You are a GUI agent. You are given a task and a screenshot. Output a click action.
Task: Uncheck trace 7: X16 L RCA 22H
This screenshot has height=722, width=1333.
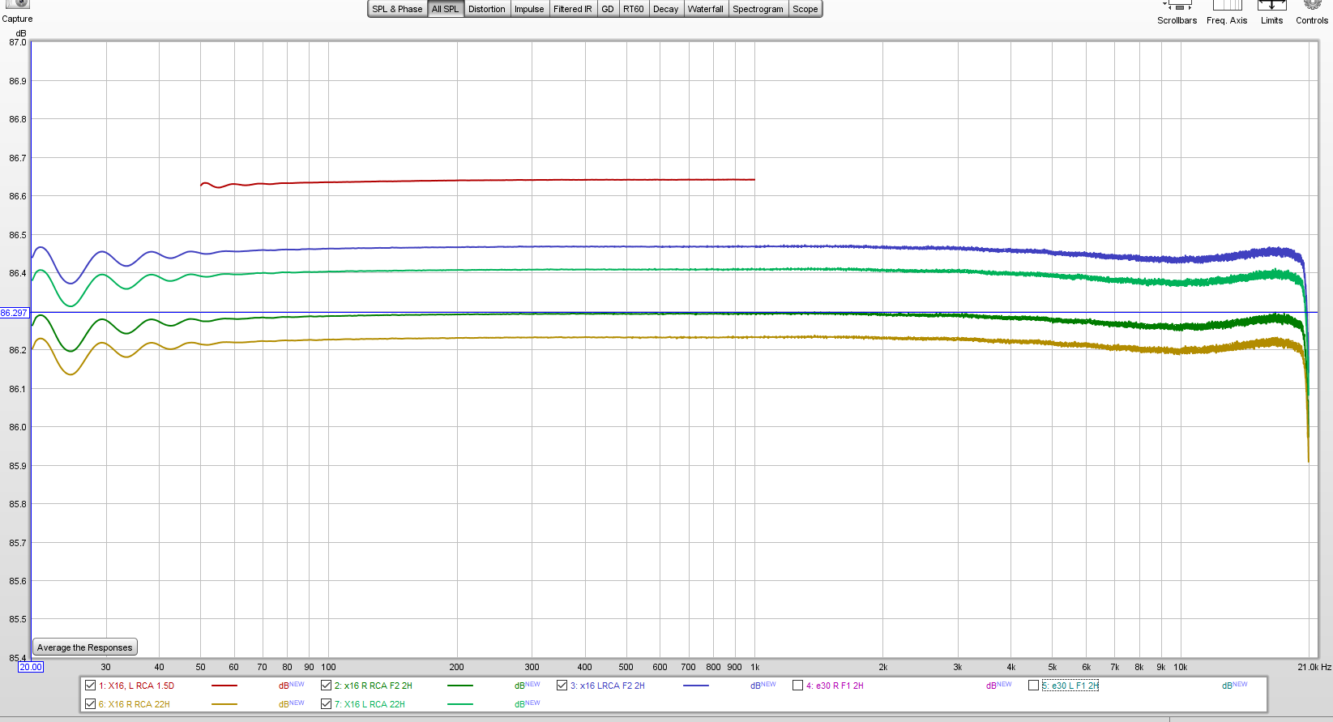[327, 704]
